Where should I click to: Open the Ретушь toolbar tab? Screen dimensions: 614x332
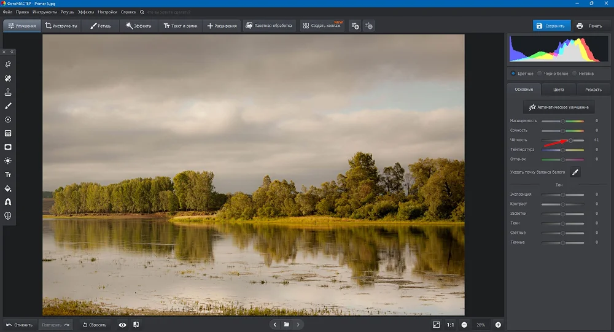[101, 26]
